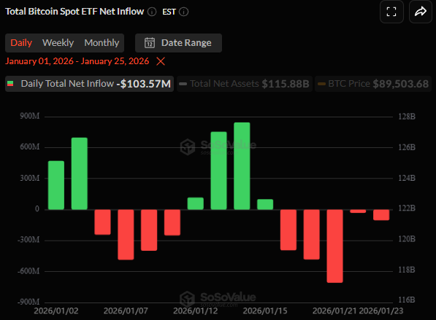
Task: Click the $89,503.68 BTC price value
Action: pyautogui.click(x=401, y=84)
